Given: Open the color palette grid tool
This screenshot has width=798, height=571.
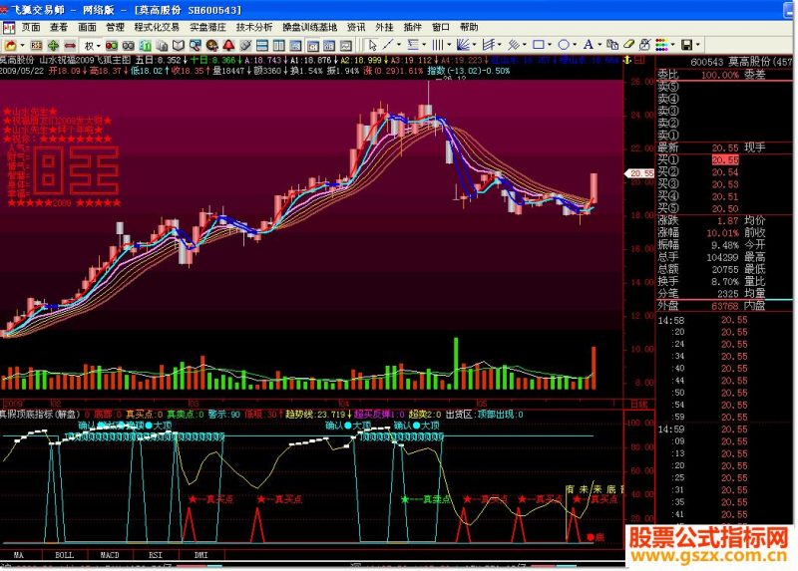Looking at the screenshot, I should point(661,45).
